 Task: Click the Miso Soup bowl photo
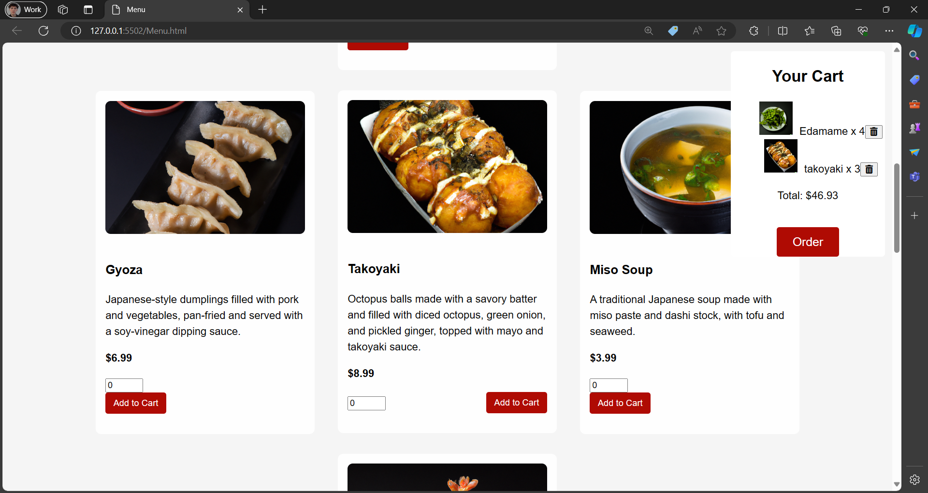click(x=660, y=167)
